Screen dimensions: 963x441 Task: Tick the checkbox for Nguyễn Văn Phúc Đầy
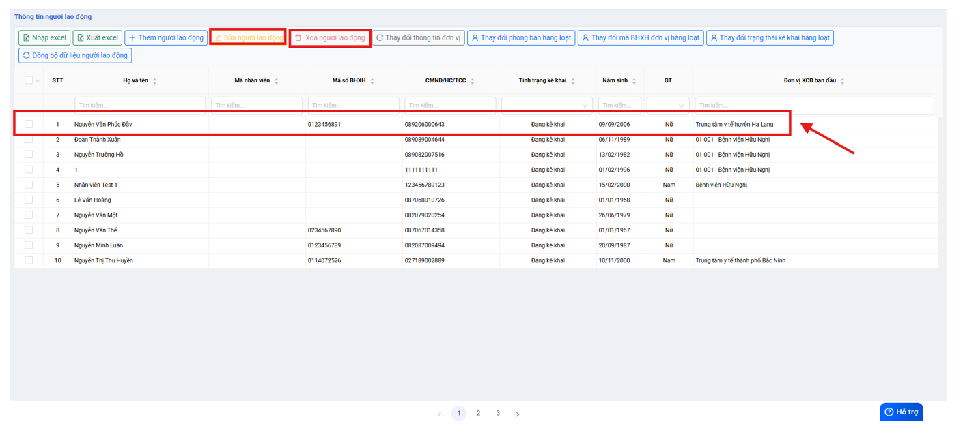click(x=29, y=124)
